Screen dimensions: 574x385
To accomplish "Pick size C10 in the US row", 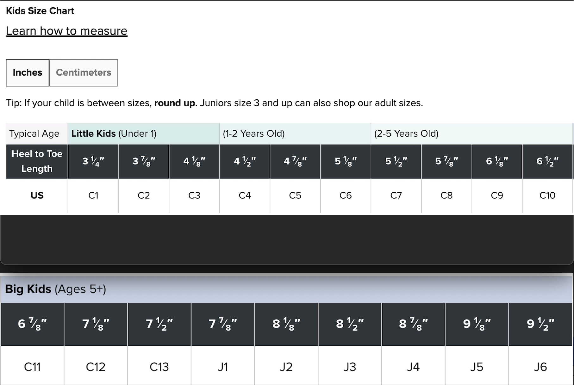I will [x=547, y=196].
